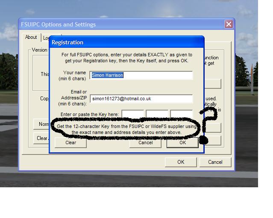Viewport: 273px width, 218px height.
Task: Click the Your name input field
Action: coord(141,75)
